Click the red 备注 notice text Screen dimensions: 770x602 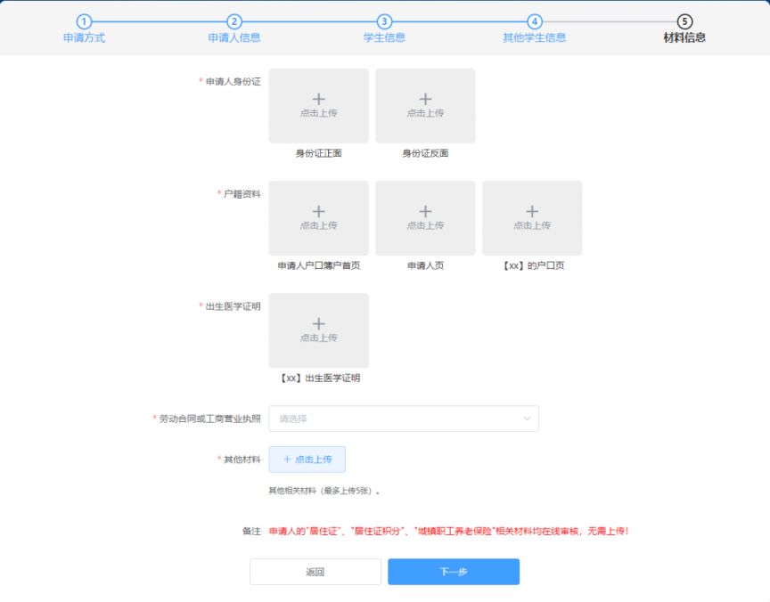point(449,531)
